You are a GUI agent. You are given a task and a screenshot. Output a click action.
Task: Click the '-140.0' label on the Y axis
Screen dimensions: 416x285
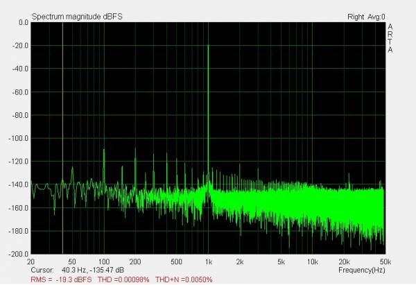pyautogui.click(x=18, y=184)
